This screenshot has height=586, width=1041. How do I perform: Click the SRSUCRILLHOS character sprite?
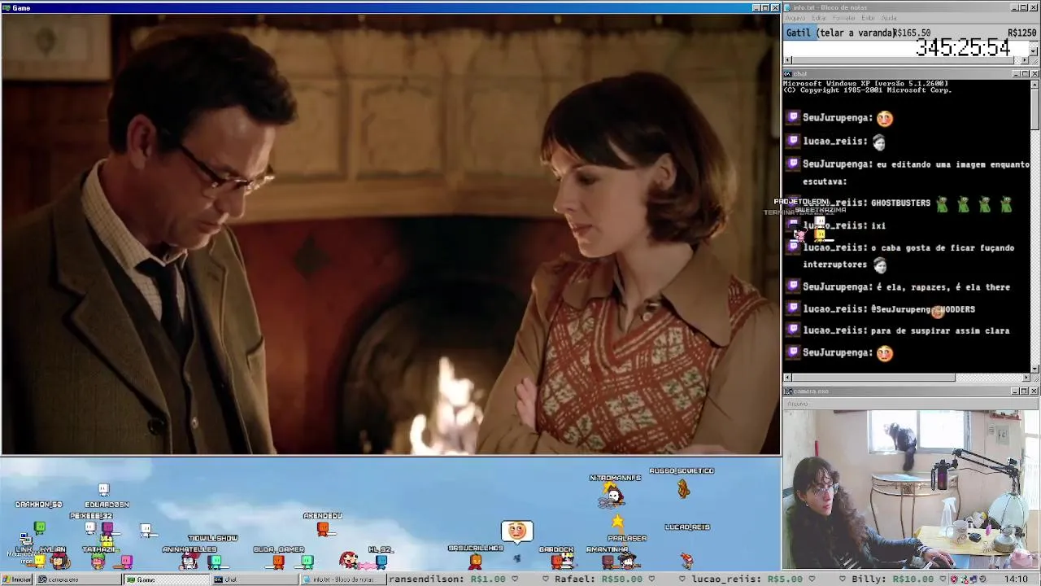tap(476, 561)
